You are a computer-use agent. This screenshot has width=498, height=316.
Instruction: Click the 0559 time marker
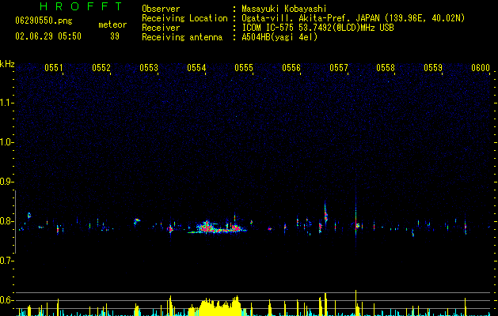coord(433,68)
